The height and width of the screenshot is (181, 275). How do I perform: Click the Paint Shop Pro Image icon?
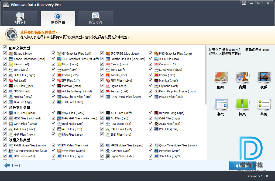coord(156,91)
